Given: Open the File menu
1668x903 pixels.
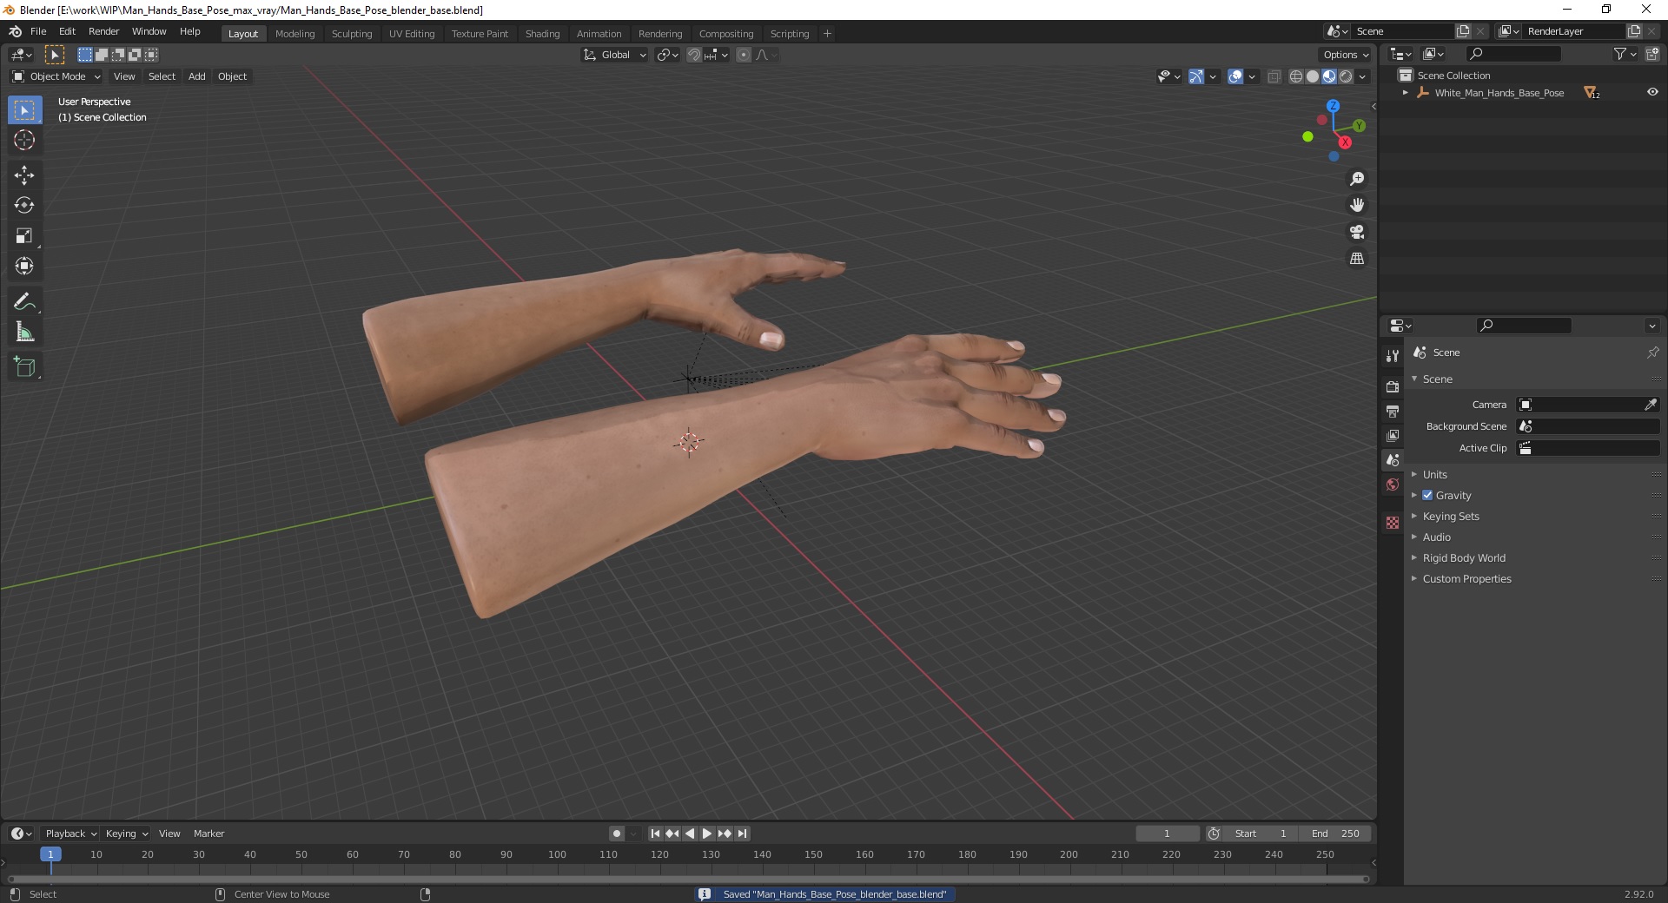Looking at the screenshot, I should 38,31.
